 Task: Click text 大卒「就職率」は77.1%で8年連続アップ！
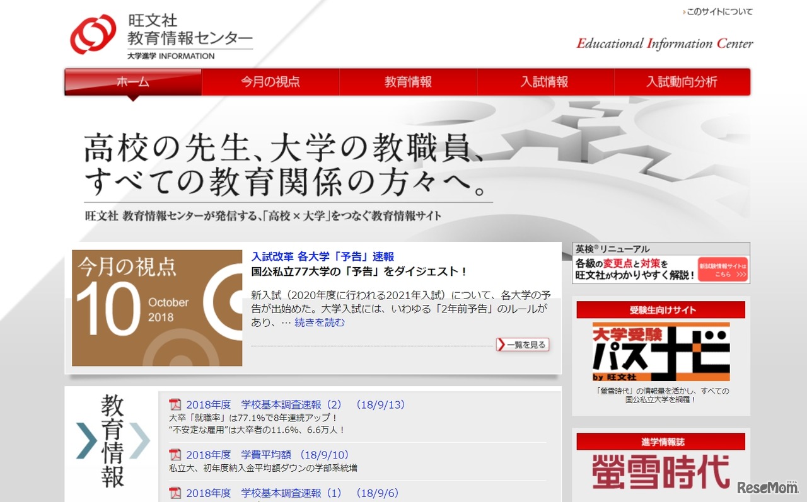click(x=253, y=418)
